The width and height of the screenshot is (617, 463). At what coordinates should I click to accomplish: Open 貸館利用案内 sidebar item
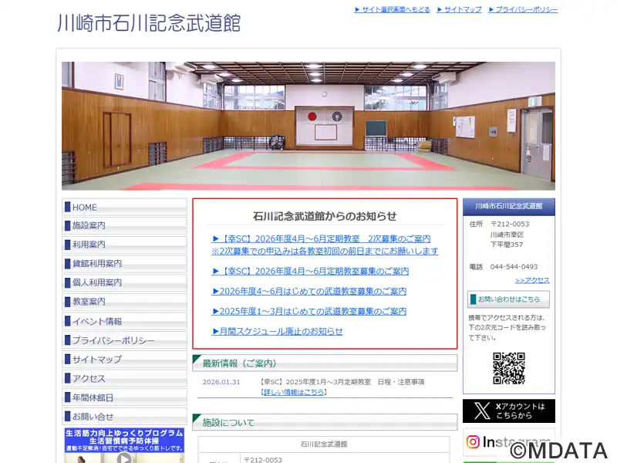point(124,263)
